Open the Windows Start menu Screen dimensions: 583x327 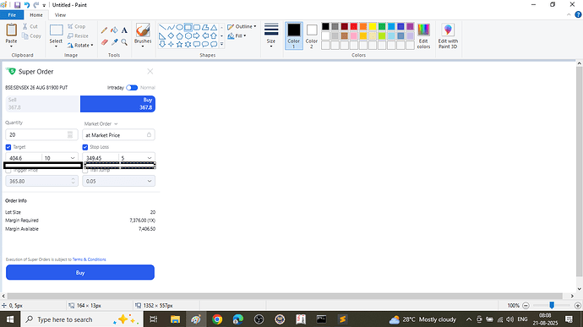point(10,319)
